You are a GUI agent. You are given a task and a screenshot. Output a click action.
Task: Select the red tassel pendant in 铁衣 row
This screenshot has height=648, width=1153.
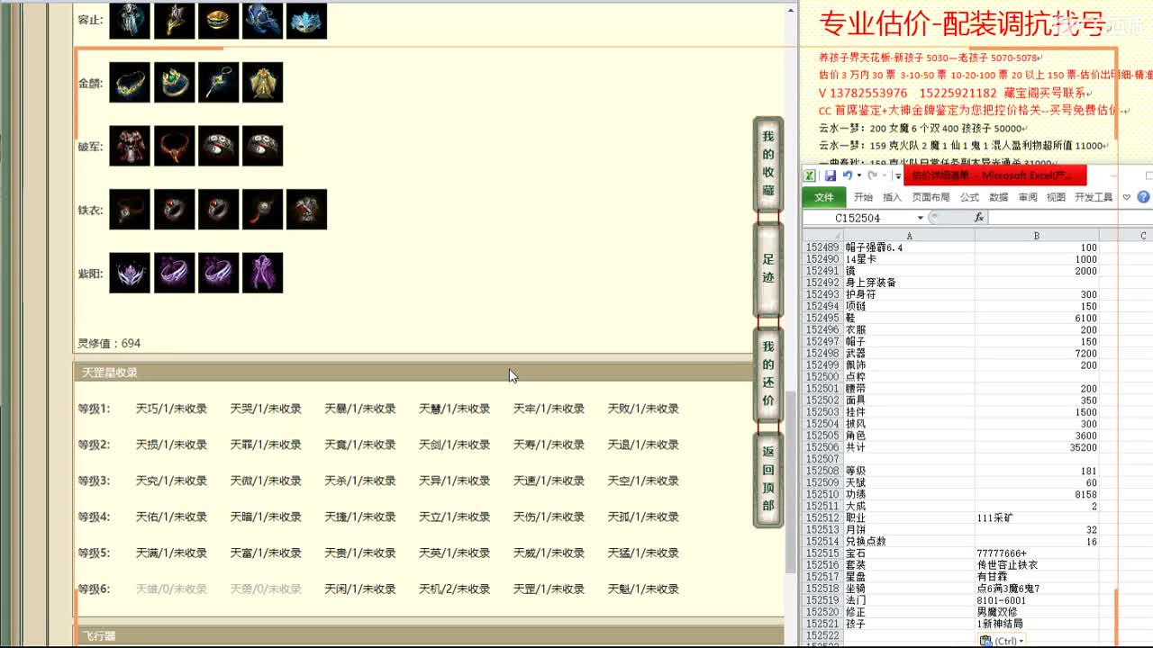coord(262,210)
